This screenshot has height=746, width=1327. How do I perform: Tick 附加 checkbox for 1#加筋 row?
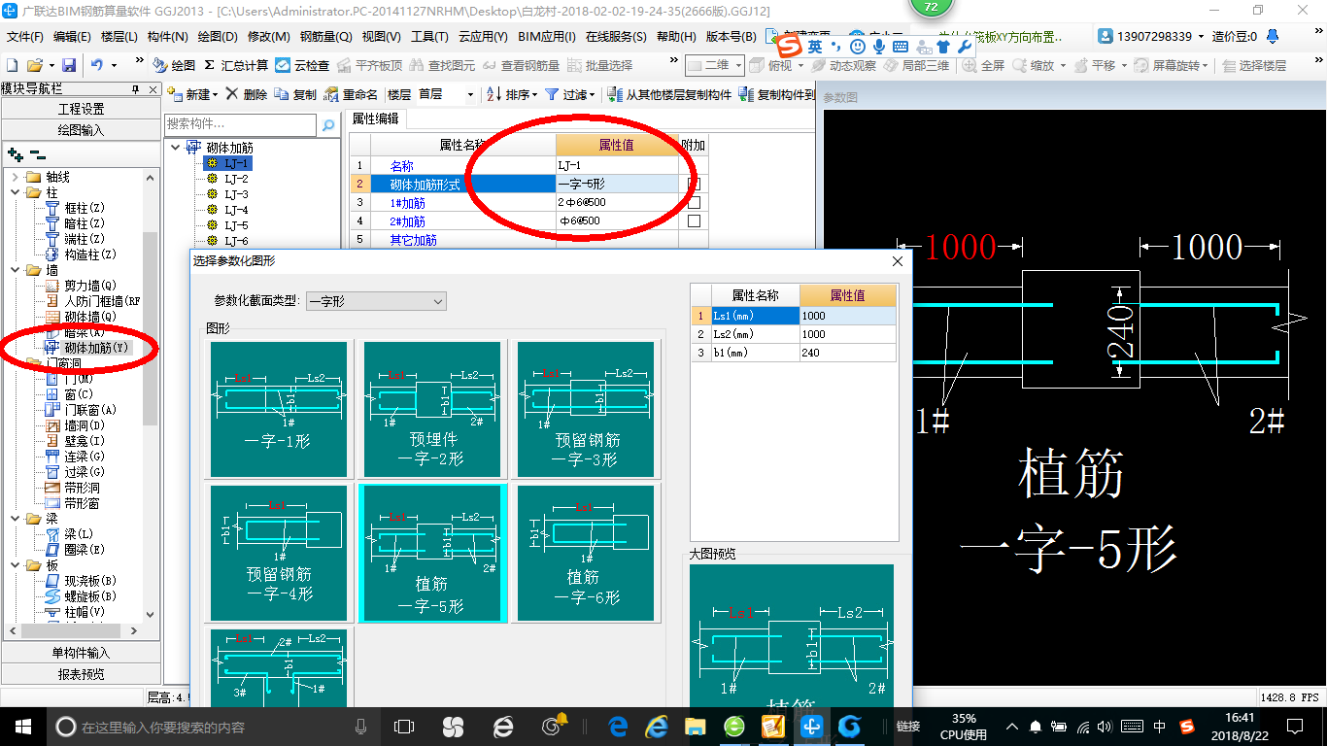(x=694, y=202)
